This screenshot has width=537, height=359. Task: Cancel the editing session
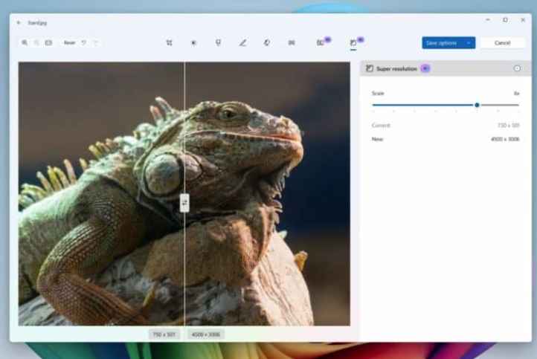[502, 43]
